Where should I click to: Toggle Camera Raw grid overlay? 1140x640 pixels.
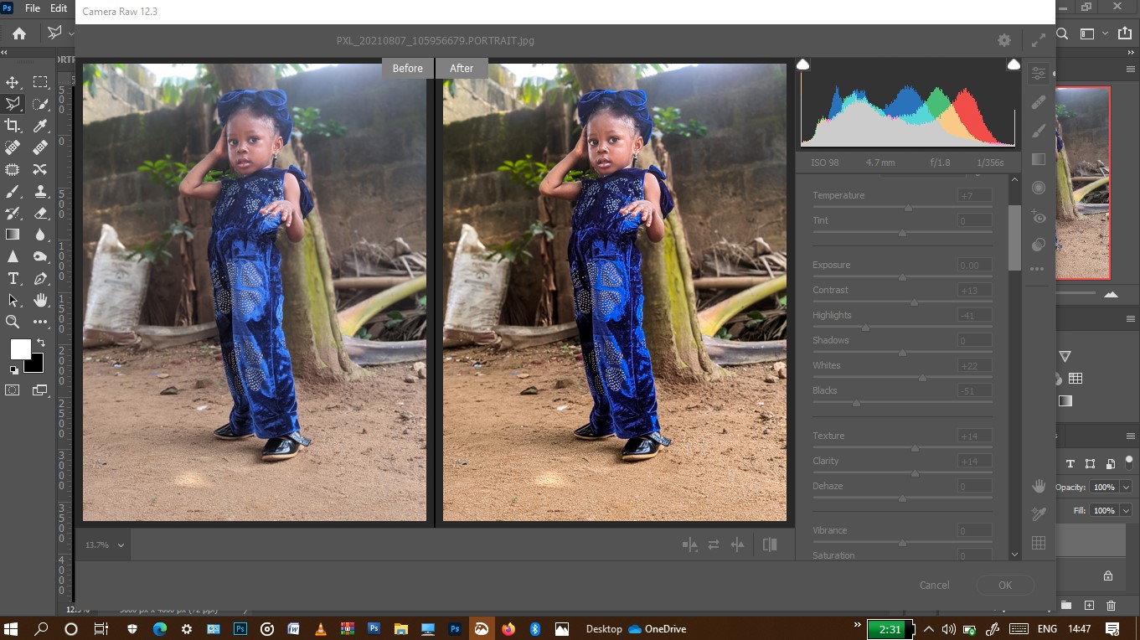pyautogui.click(x=1039, y=543)
